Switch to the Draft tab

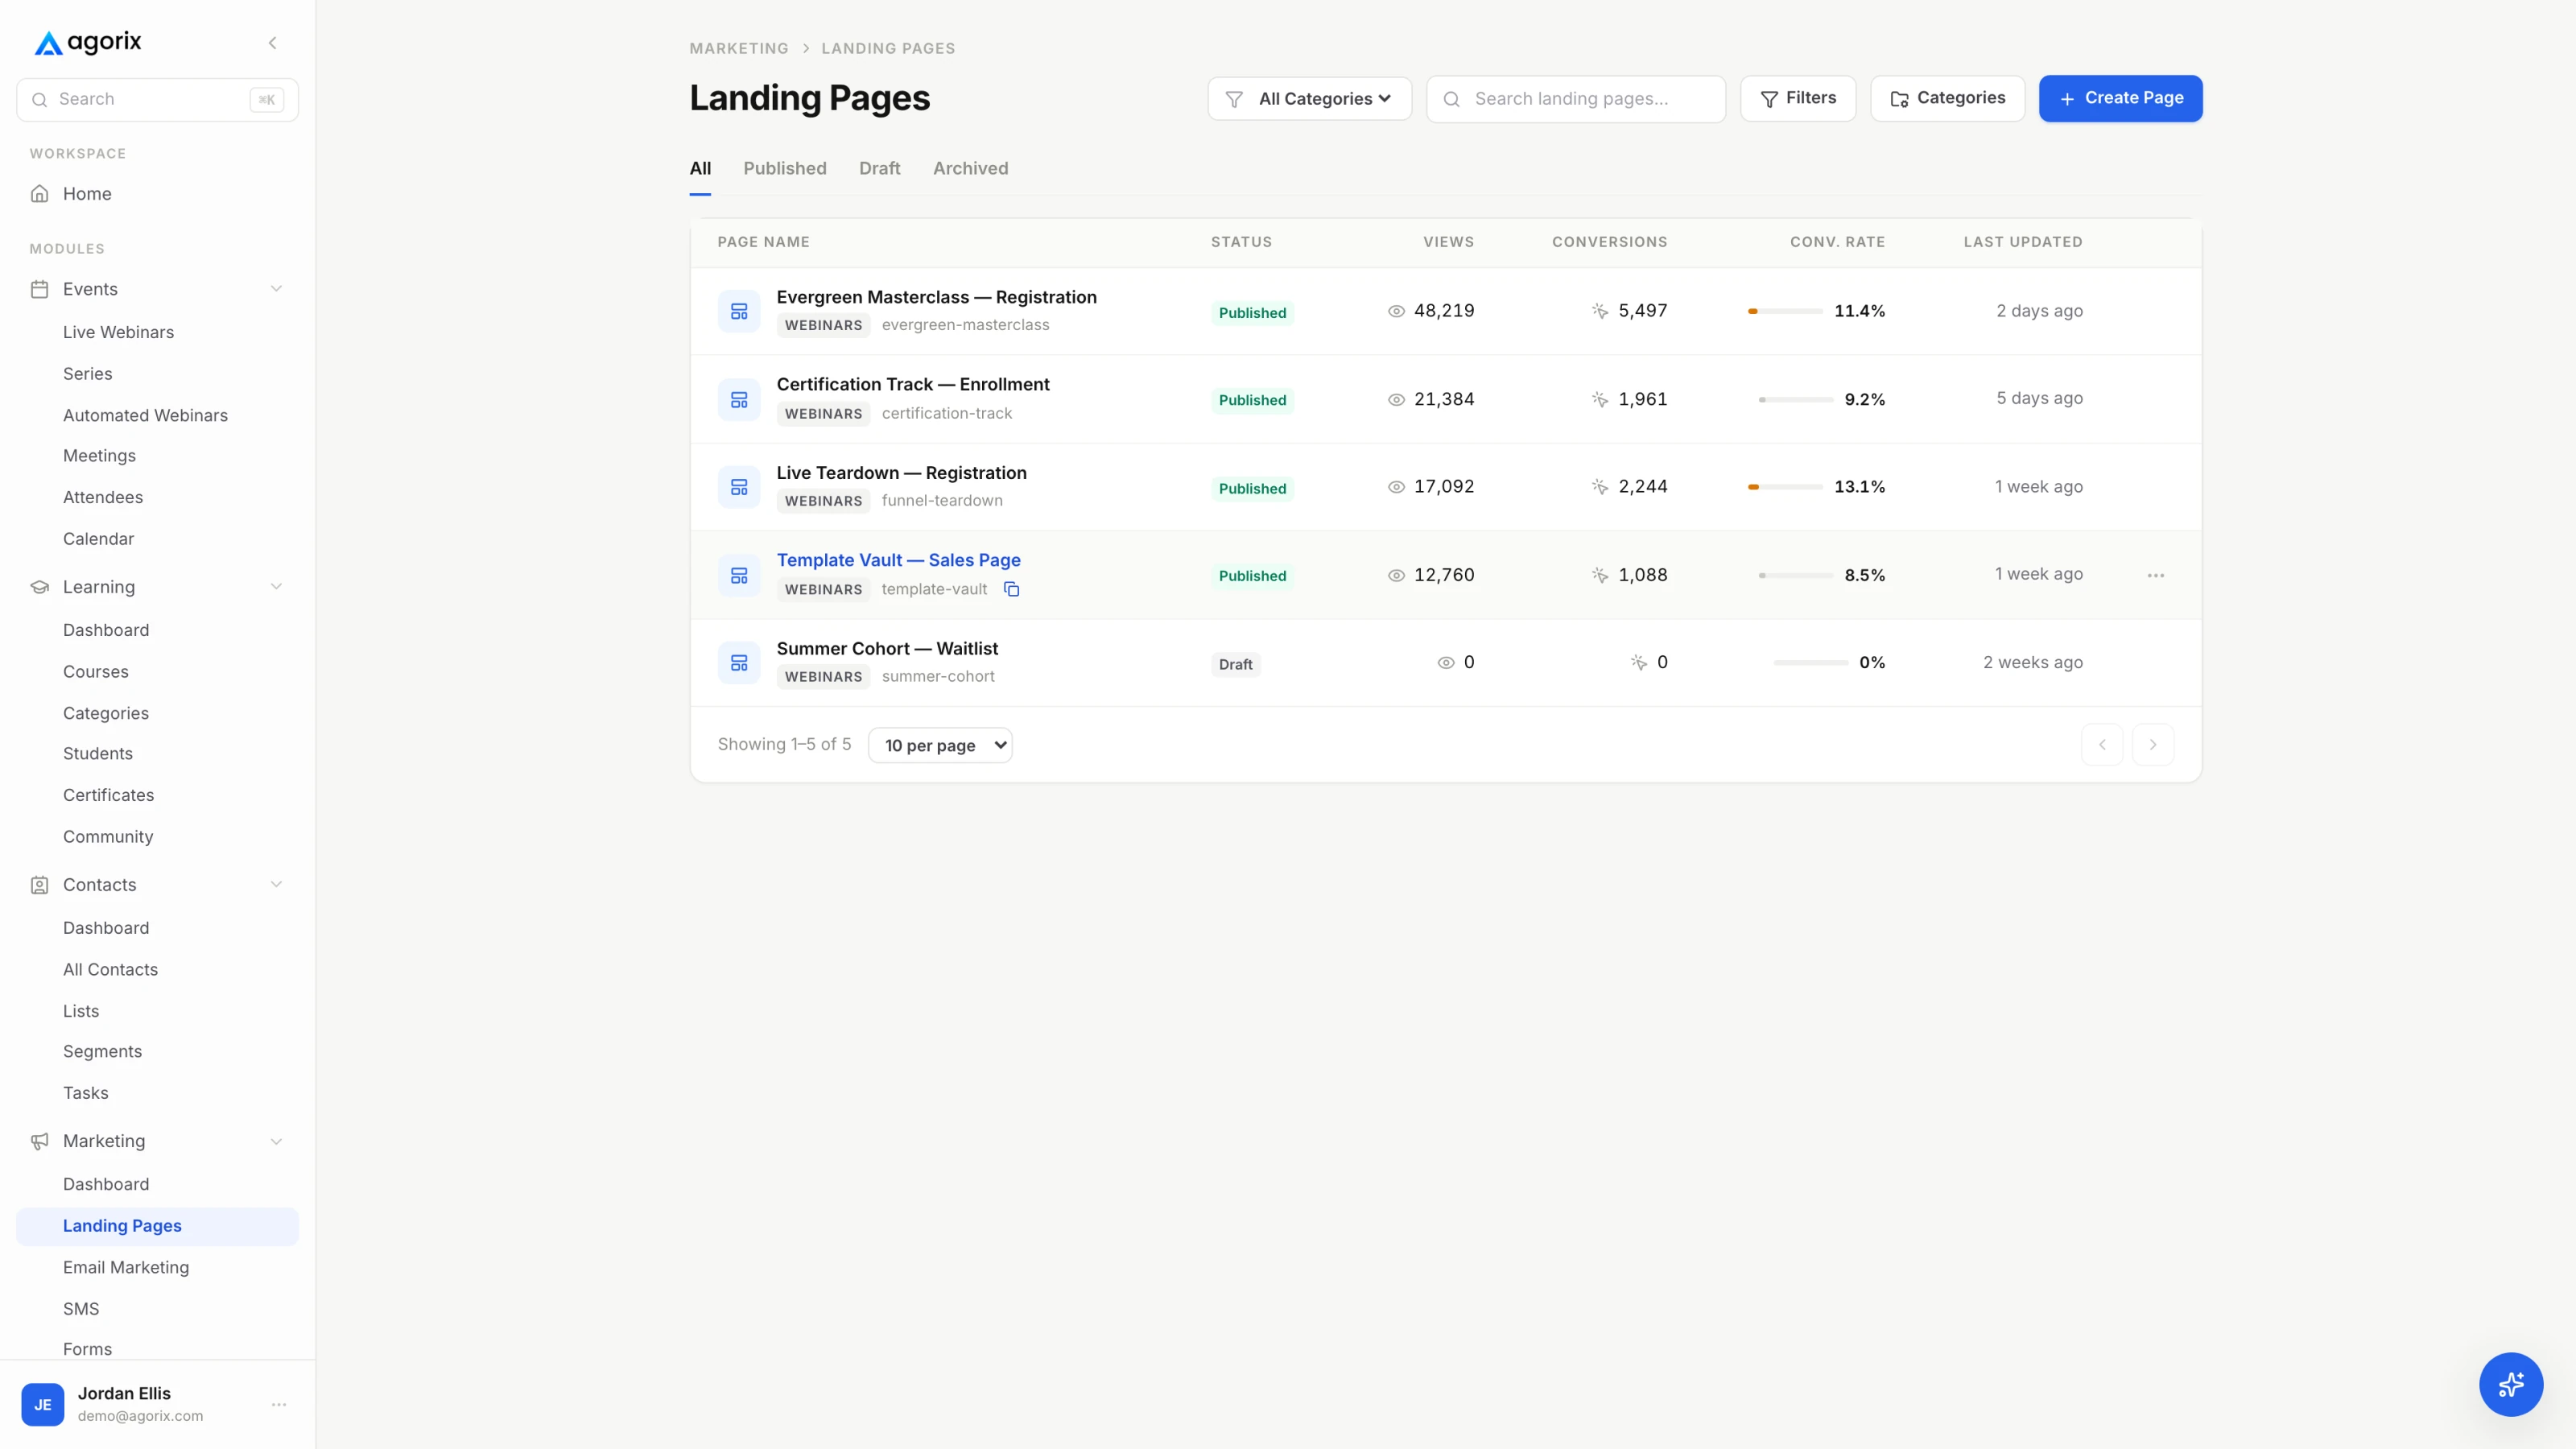click(x=879, y=168)
